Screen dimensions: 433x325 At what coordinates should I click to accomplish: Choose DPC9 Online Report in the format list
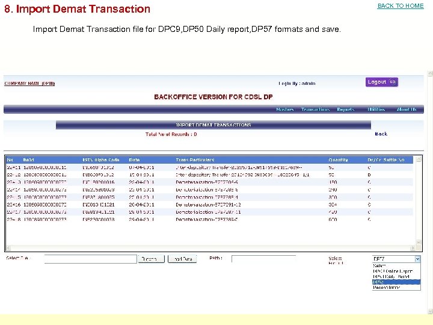pos(396,271)
